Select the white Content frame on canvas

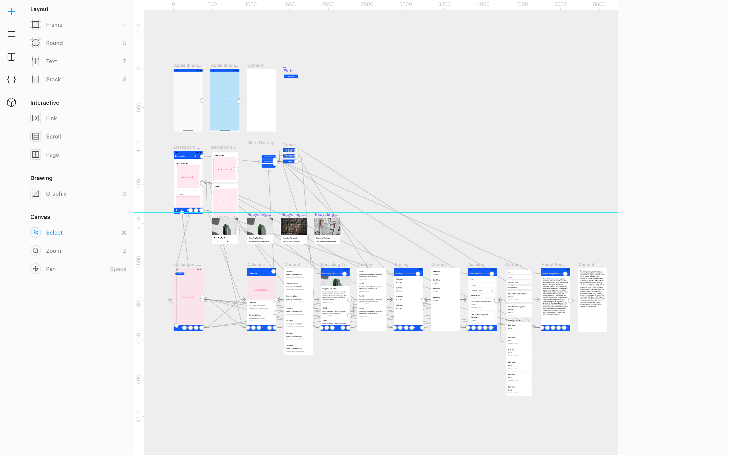click(x=261, y=100)
